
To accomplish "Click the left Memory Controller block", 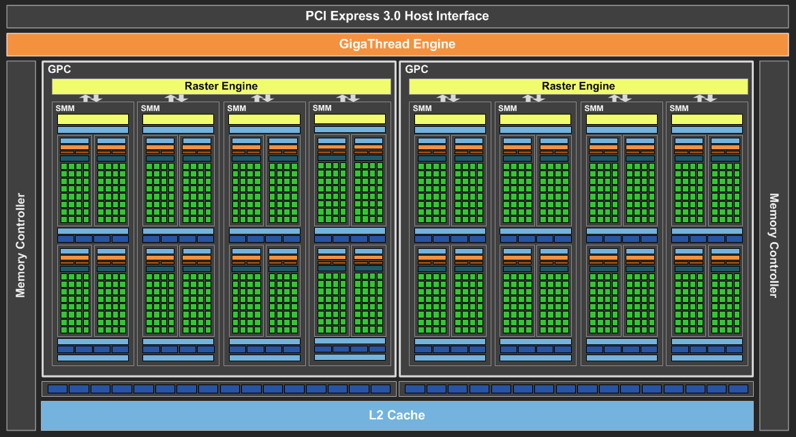I will coord(20,245).
